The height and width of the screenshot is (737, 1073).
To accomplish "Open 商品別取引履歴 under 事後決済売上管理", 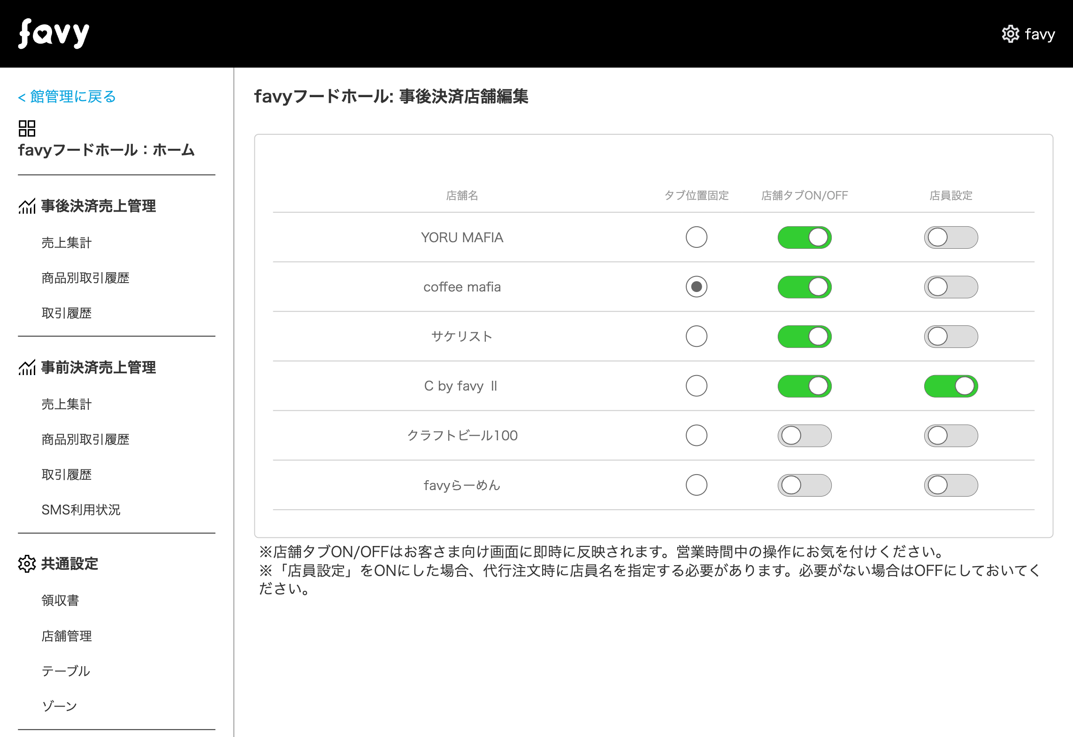I will point(85,278).
